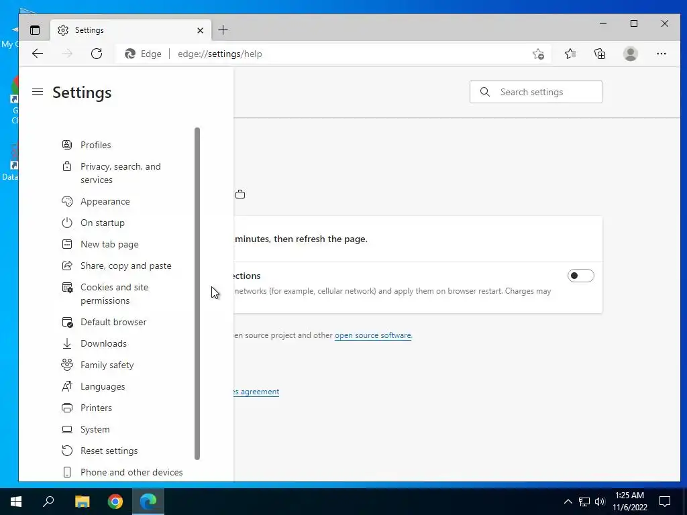The image size is (687, 515).
Task: Click the phone icon in sidebar
Action: click(67, 472)
